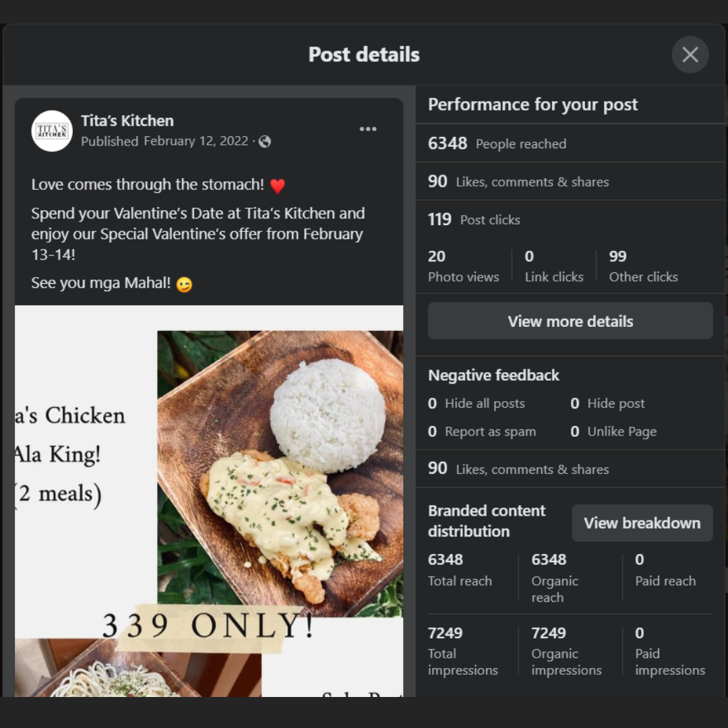
Task: Close the Post details dialog
Action: click(x=690, y=55)
